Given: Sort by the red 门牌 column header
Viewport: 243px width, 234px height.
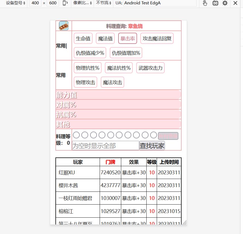Looking at the screenshot, I should tap(110, 162).
